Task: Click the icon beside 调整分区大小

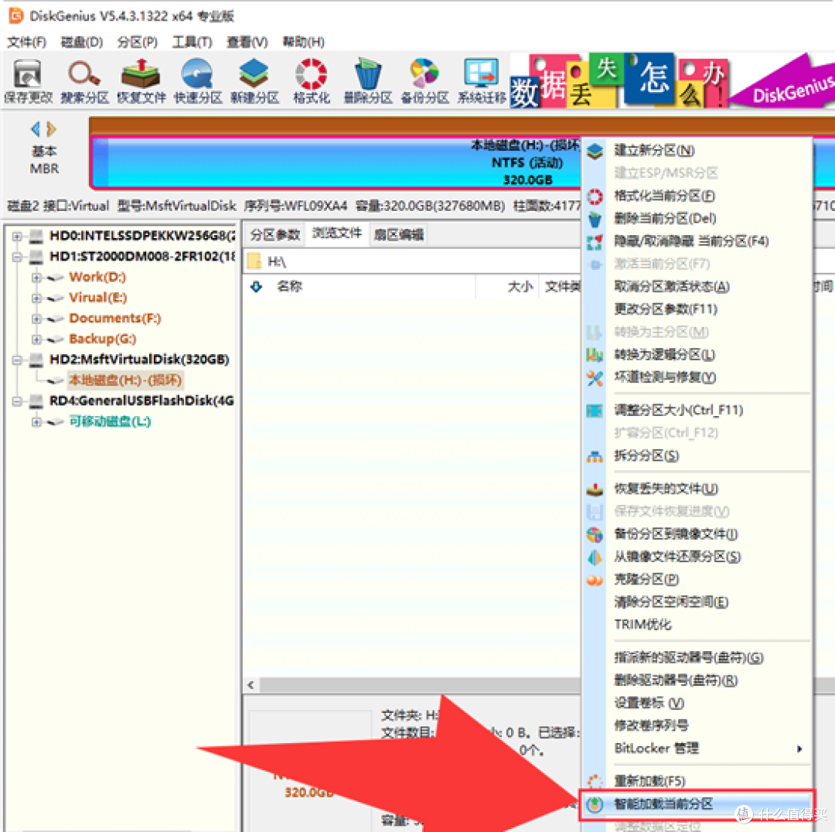Action: (595, 411)
